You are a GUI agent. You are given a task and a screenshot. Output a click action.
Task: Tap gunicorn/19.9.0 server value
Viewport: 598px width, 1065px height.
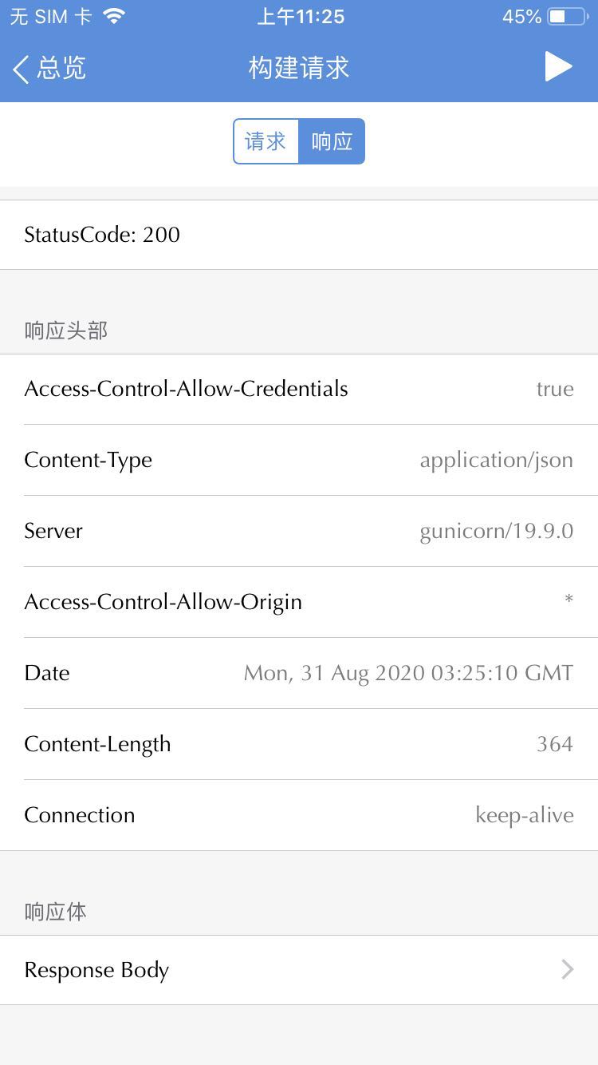[x=496, y=531]
